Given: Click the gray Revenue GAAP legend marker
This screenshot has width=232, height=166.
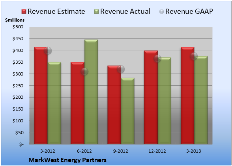Looking at the screenshot, I should point(162,11).
